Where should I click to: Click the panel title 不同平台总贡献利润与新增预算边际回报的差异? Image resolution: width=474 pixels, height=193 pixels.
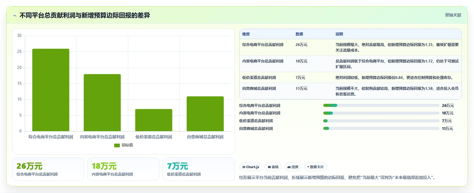(85, 16)
